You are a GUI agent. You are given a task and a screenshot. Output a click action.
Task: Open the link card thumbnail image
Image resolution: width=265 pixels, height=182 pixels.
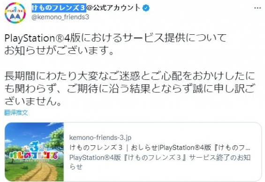[x=34, y=152]
